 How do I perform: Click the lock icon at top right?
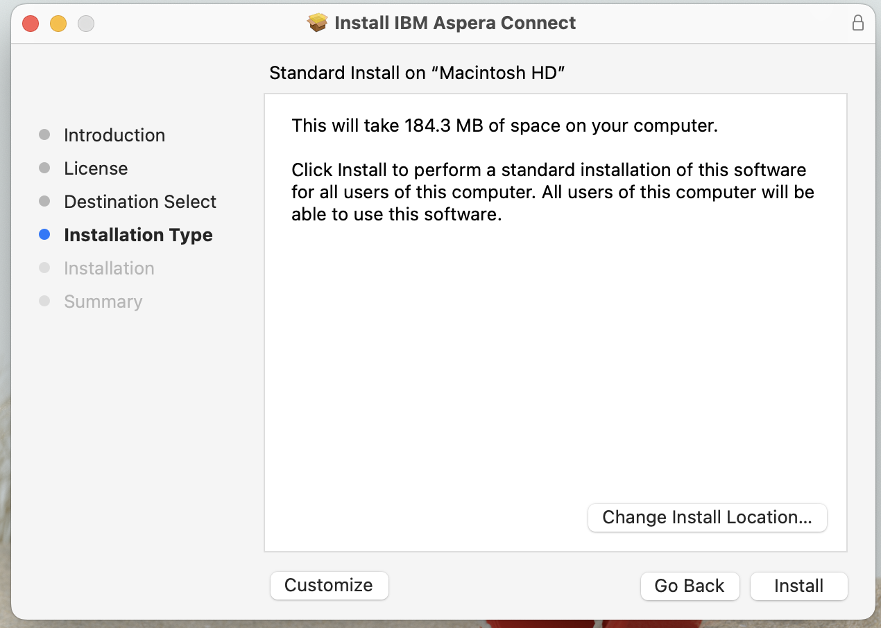pos(858,22)
